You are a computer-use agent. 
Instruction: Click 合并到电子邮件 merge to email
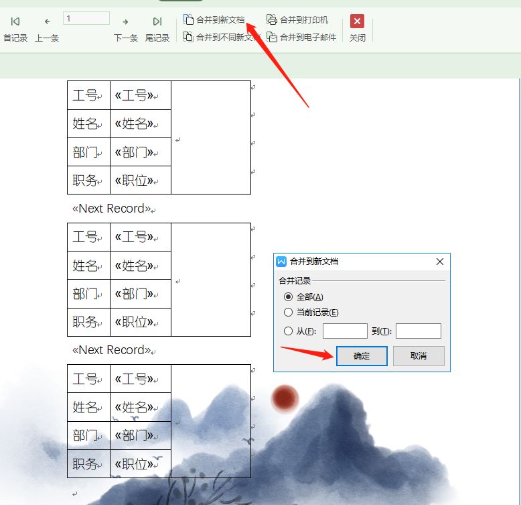coord(301,37)
